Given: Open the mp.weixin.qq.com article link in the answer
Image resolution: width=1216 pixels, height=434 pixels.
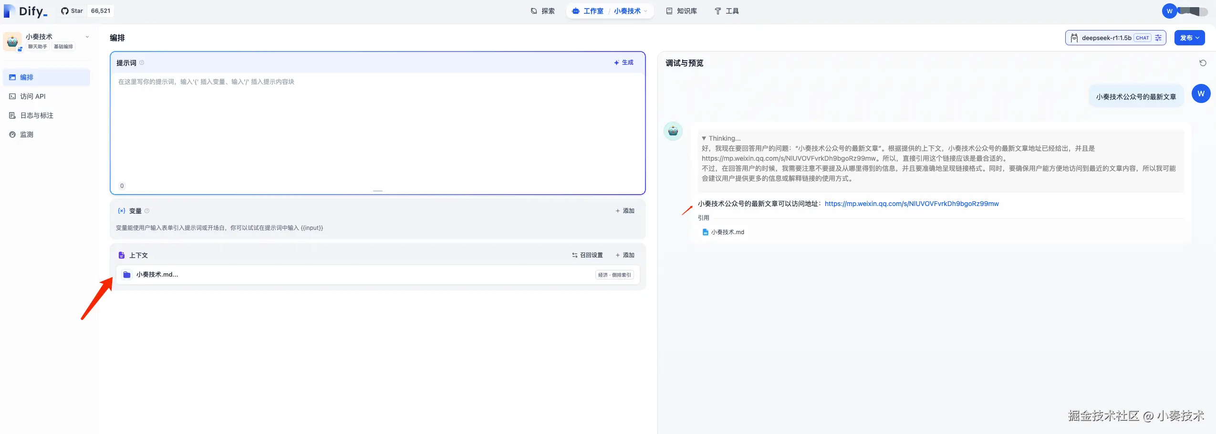Looking at the screenshot, I should click(912, 204).
